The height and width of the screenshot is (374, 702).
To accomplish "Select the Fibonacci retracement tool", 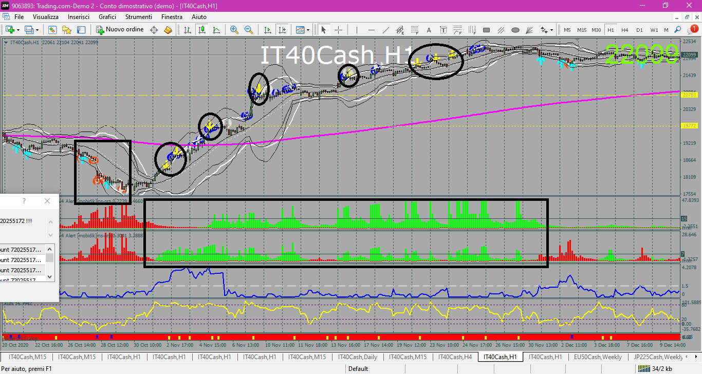I will coord(415,30).
